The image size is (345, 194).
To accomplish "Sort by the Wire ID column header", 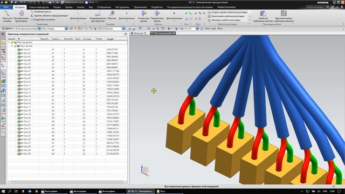I will 23,39.
